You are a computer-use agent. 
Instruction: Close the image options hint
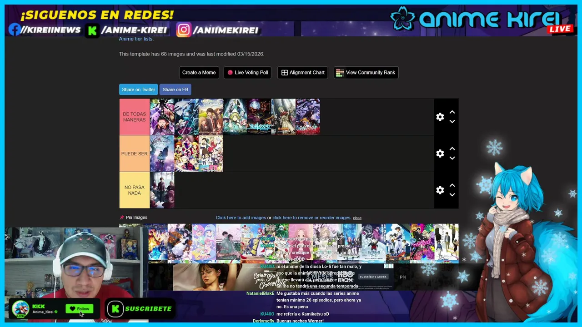357,218
